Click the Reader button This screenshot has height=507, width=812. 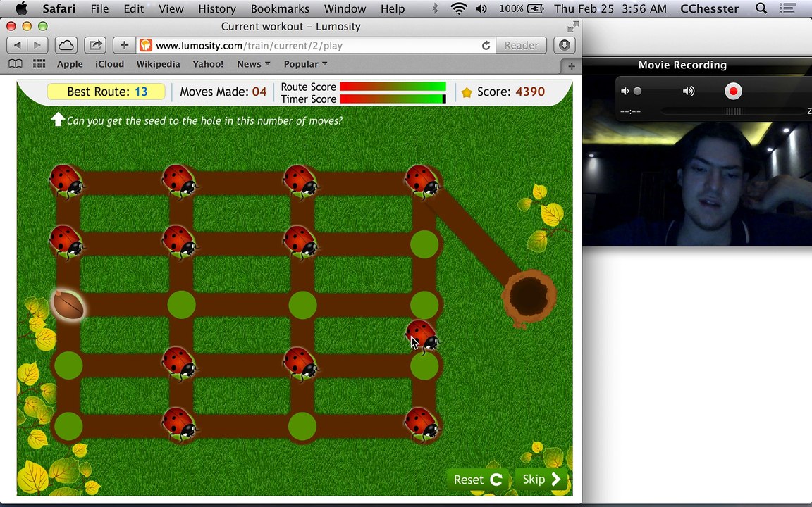click(521, 45)
